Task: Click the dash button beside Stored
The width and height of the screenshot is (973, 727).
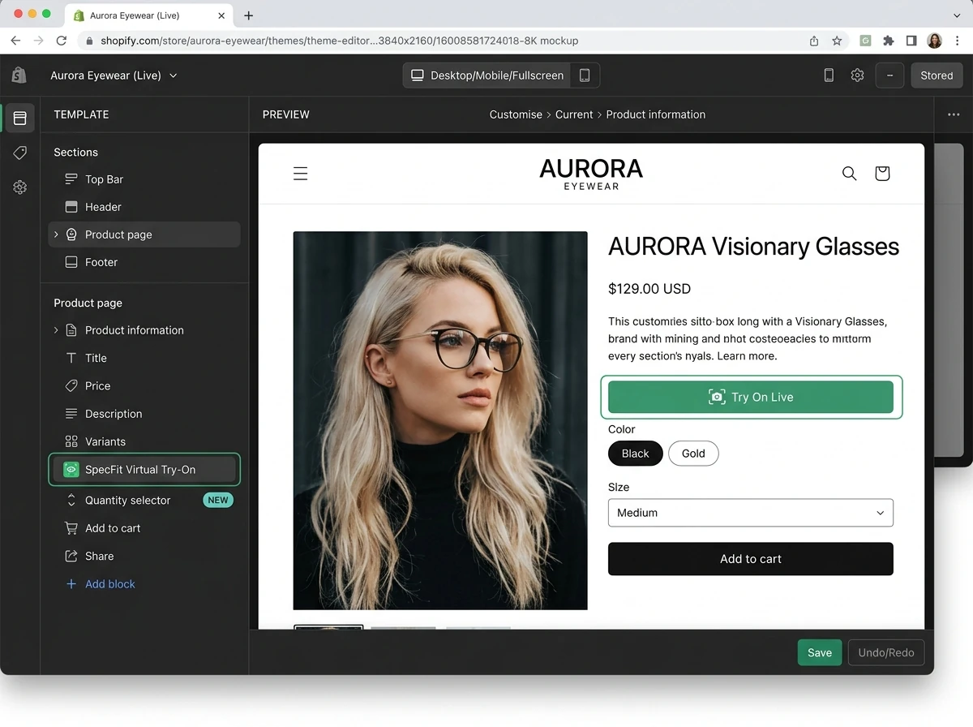Action: click(889, 75)
